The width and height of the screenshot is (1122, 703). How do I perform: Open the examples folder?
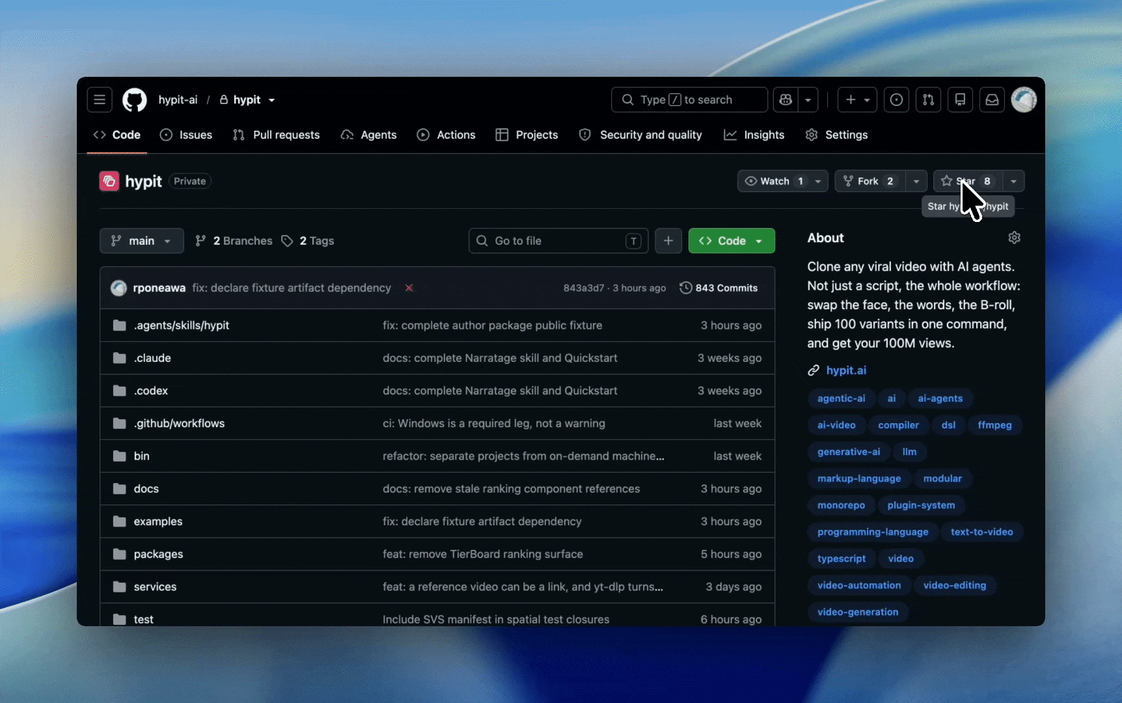(x=158, y=521)
